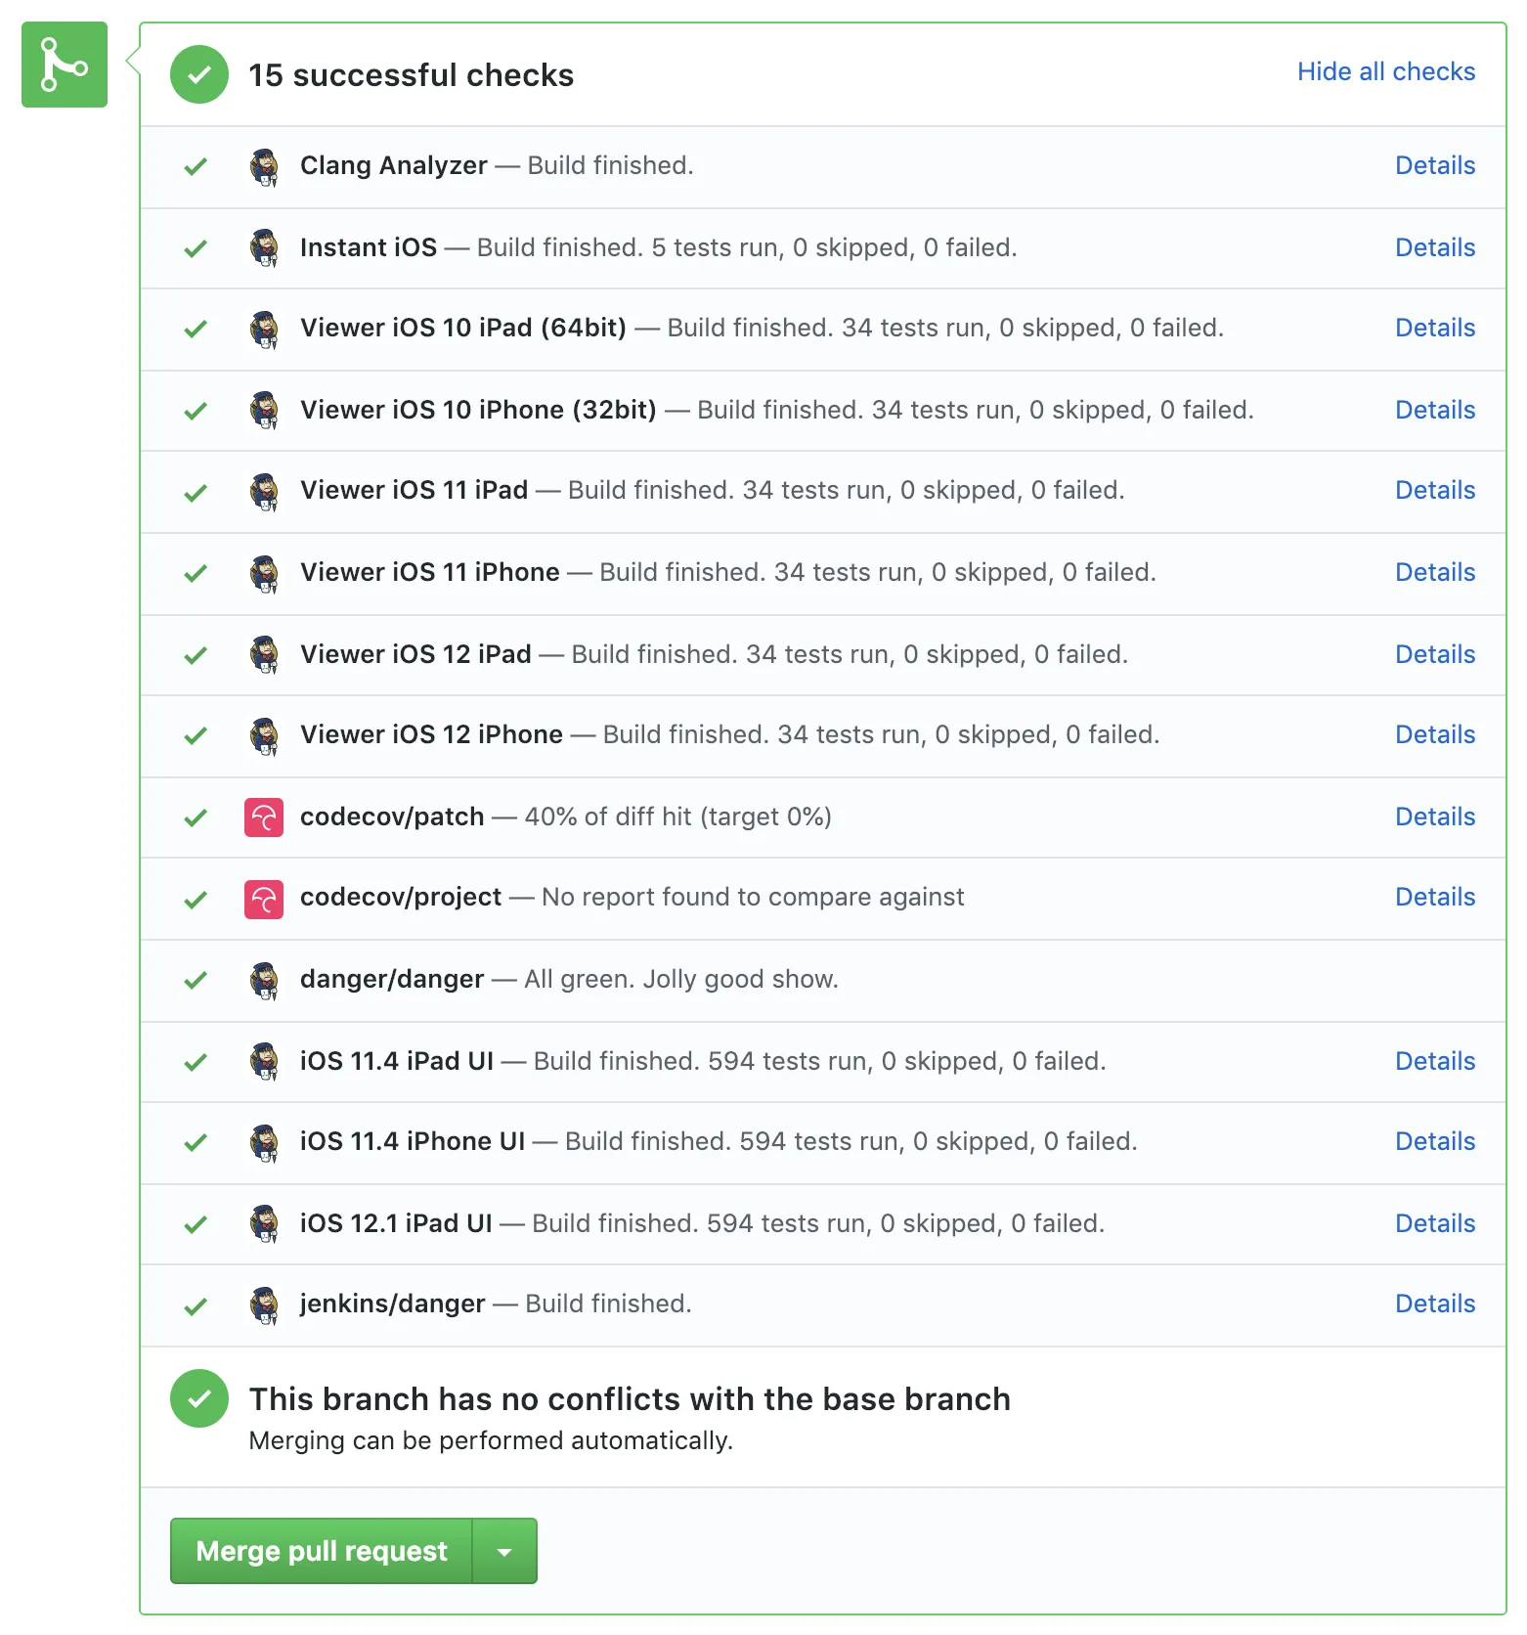View Details for Viewer iOS 10 iPhone (32bit)
Viewport: 1527px width, 1635px height.
click(1435, 410)
